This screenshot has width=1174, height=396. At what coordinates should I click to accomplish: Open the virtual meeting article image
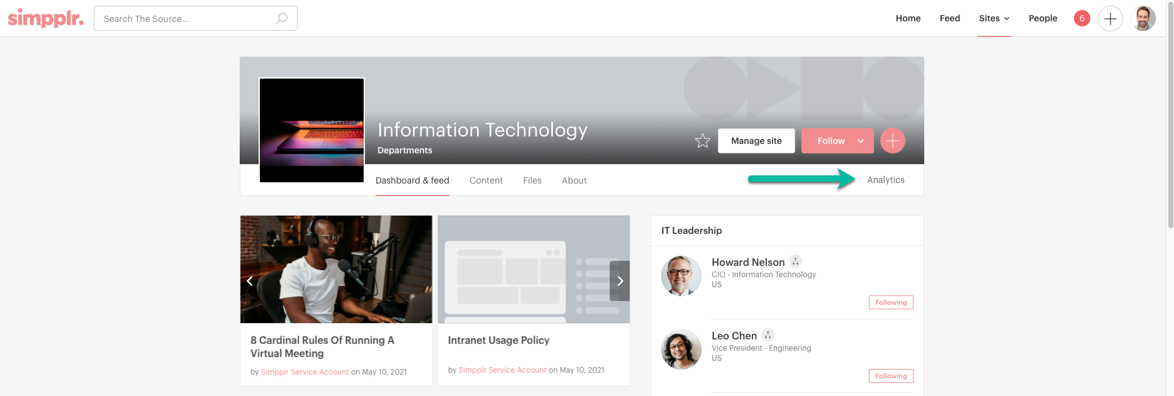pyautogui.click(x=336, y=270)
